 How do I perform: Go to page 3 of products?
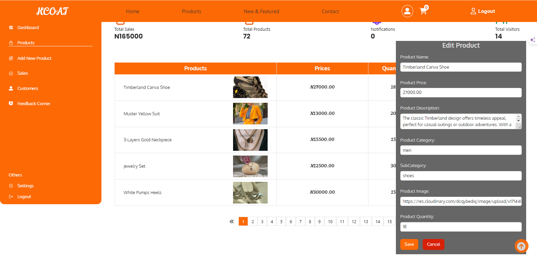[262, 221]
